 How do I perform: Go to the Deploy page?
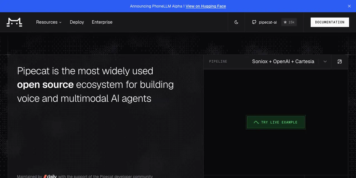coord(77,22)
